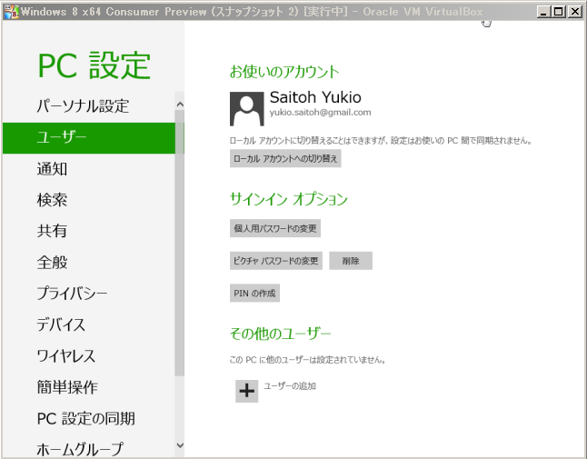Click the VirtualBox window title bar icon
The image size is (587, 459).
(x=9, y=12)
